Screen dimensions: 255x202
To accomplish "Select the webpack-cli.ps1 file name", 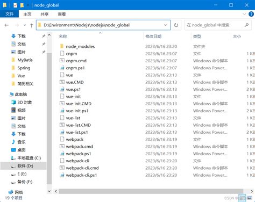I will point(81,175).
